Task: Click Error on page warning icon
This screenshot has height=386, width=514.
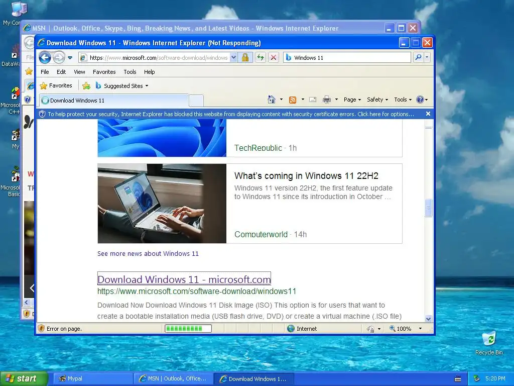Action: coord(41,329)
